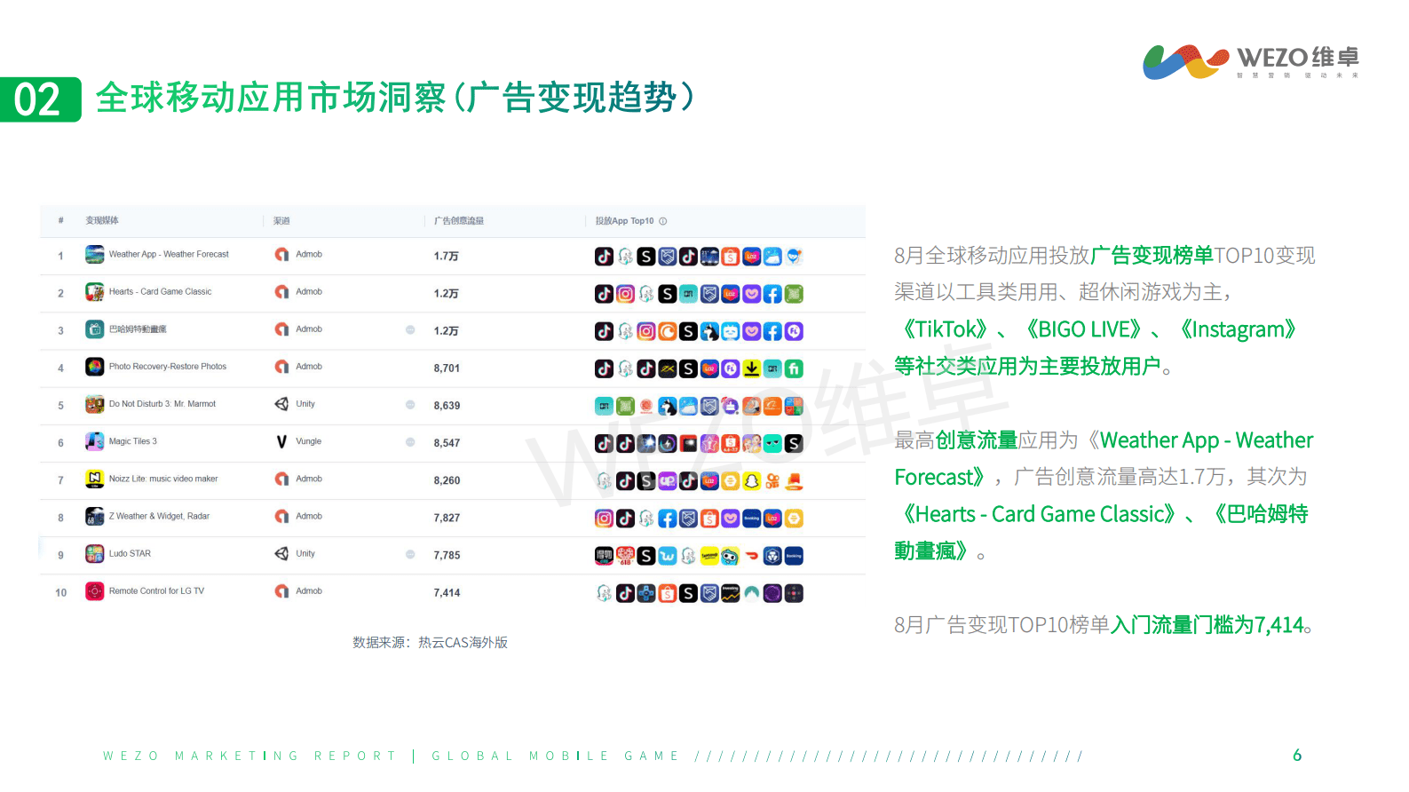Click the Vungle channel name
1409x792 pixels.
(308, 441)
